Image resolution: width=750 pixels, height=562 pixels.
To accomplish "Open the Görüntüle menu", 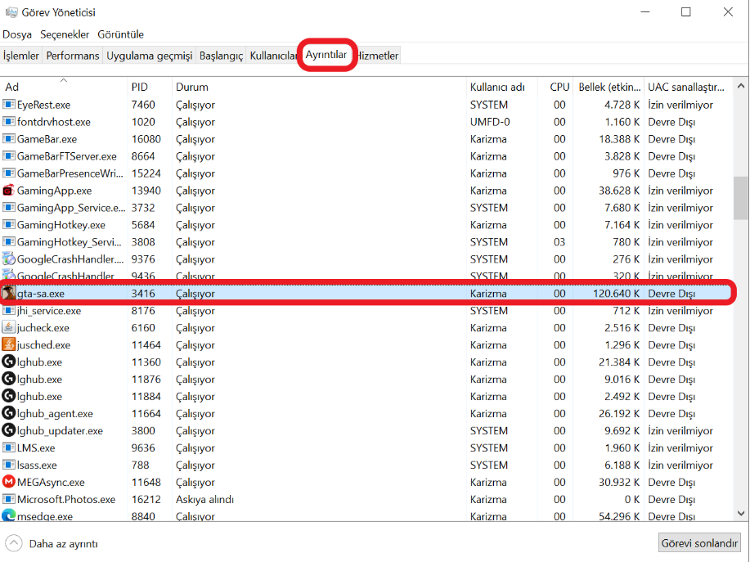I will tap(120, 34).
